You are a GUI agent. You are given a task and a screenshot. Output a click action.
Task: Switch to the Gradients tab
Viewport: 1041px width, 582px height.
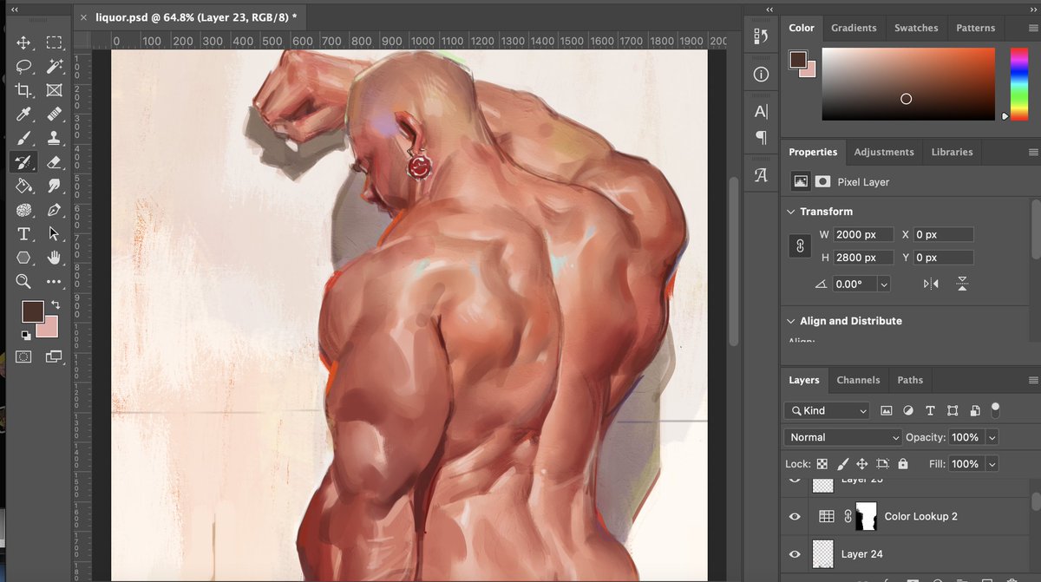pos(854,28)
